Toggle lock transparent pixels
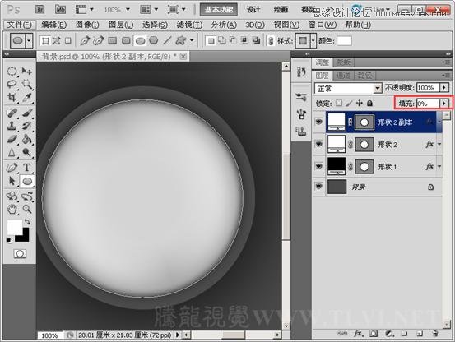 [339, 103]
